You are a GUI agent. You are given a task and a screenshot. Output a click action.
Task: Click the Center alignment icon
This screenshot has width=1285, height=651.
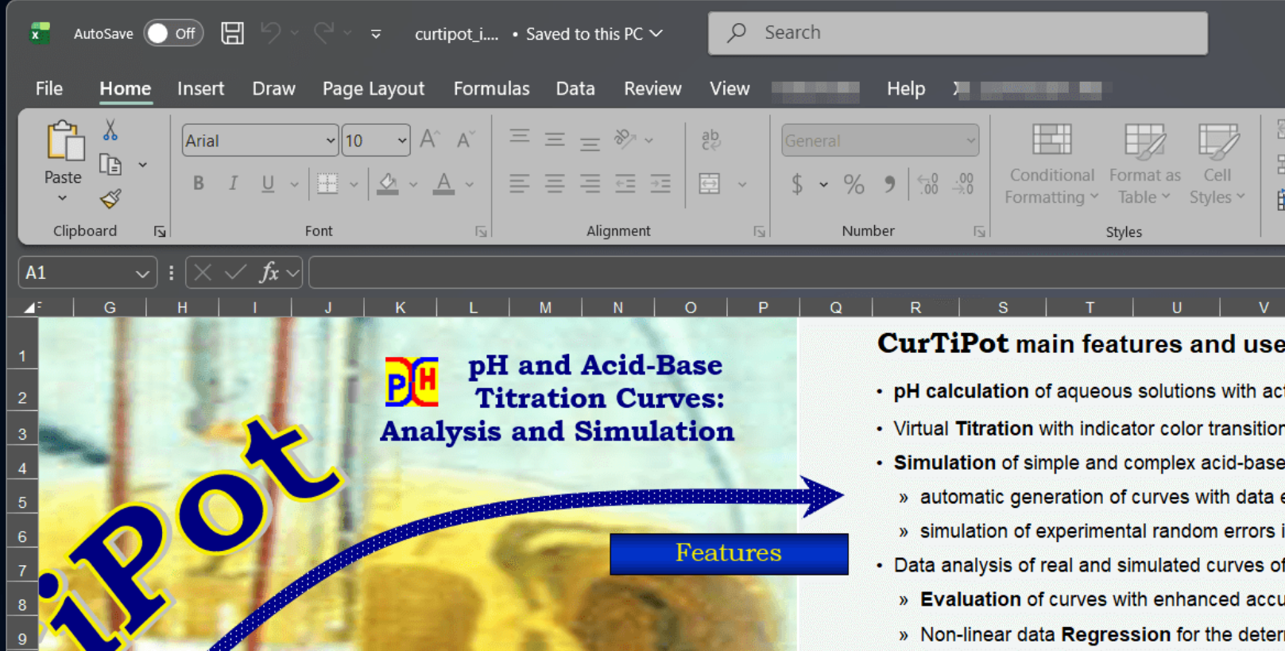(x=555, y=184)
